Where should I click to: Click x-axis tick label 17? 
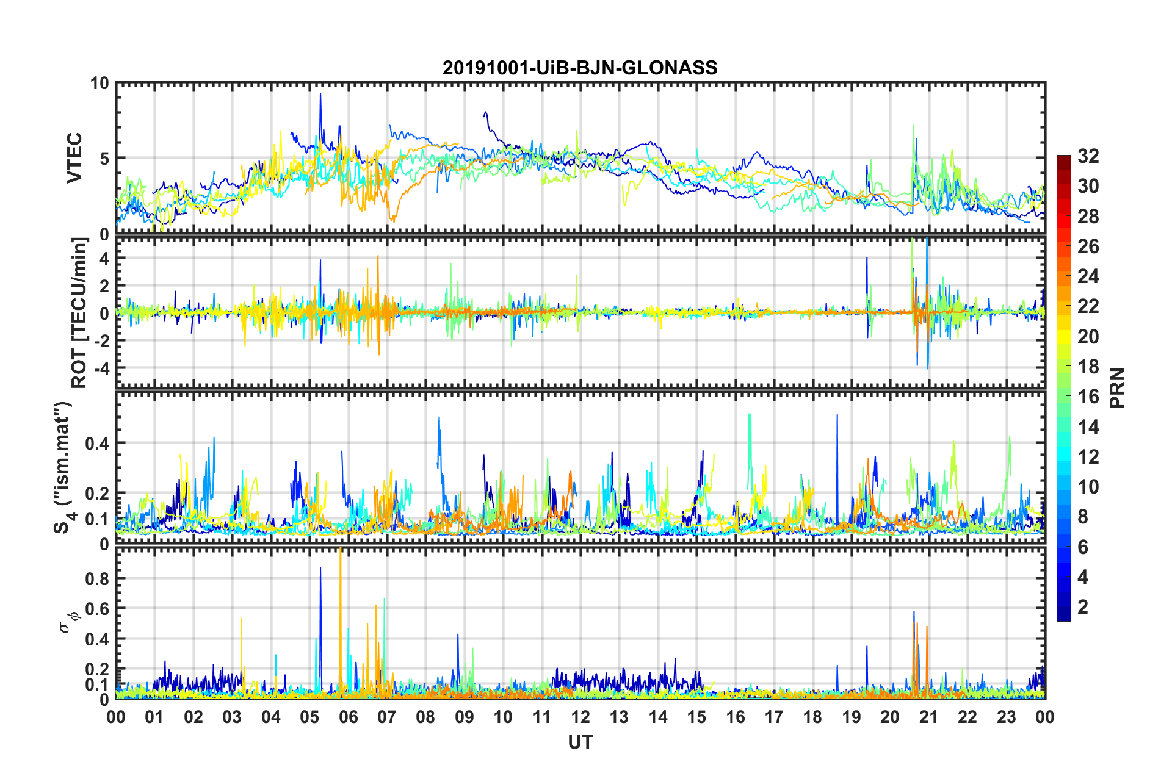click(x=774, y=717)
